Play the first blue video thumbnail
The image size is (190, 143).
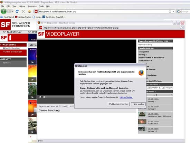(32, 56)
